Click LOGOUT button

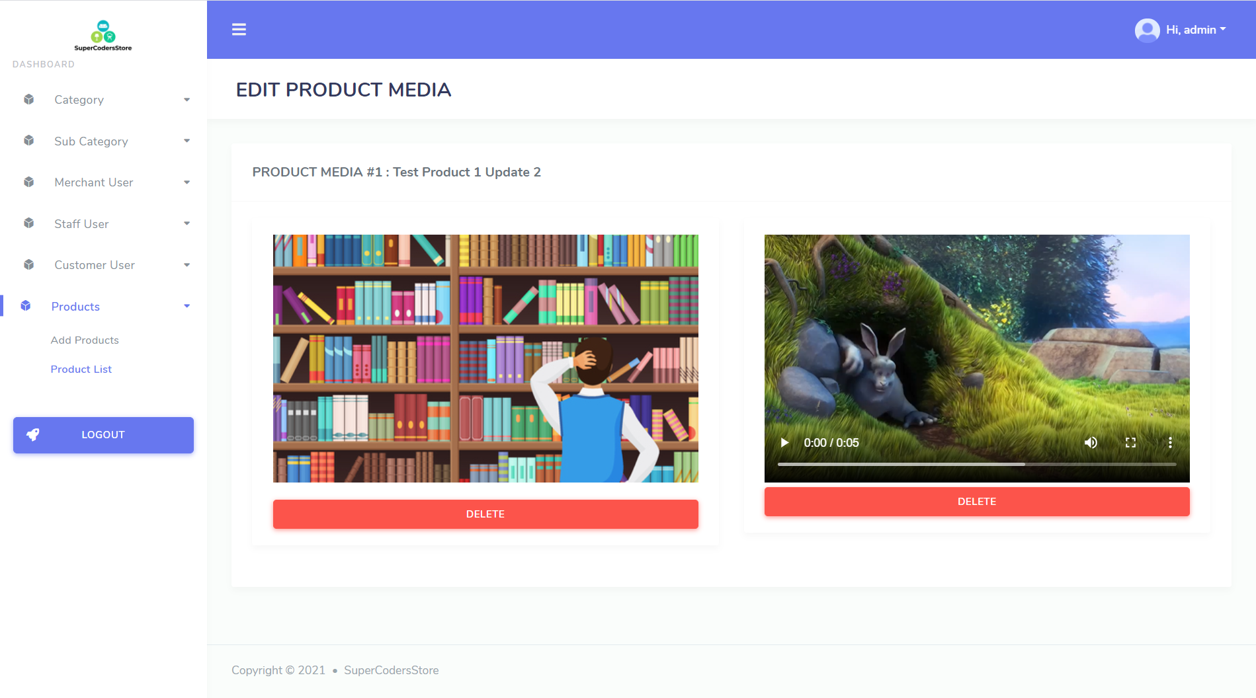(103, 434)
